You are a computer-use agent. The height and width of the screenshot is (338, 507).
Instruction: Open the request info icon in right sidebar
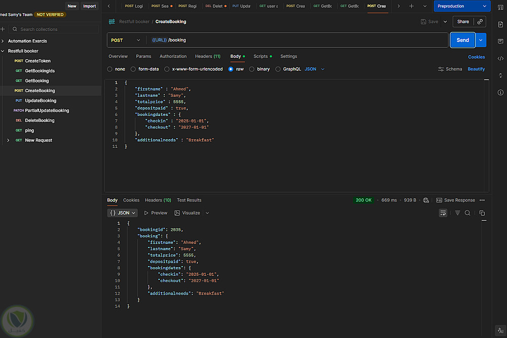(x=500, y=92)
